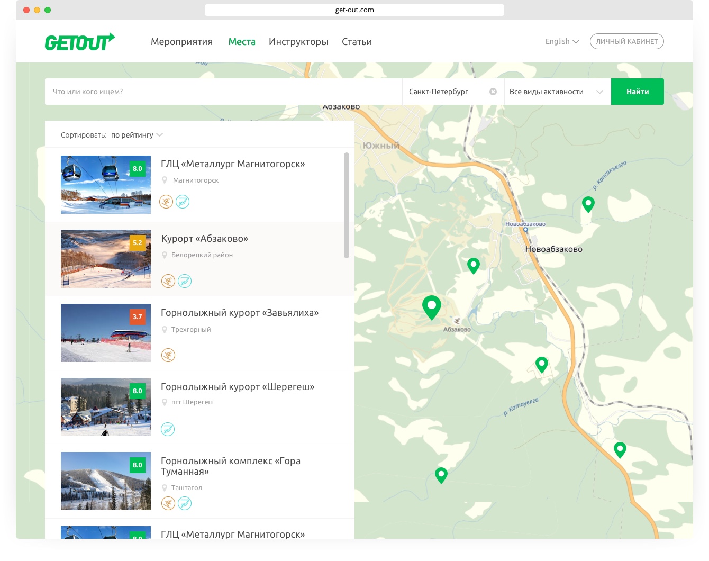Click skiing icon under Курорт Абзаково

tap(168, 281)
